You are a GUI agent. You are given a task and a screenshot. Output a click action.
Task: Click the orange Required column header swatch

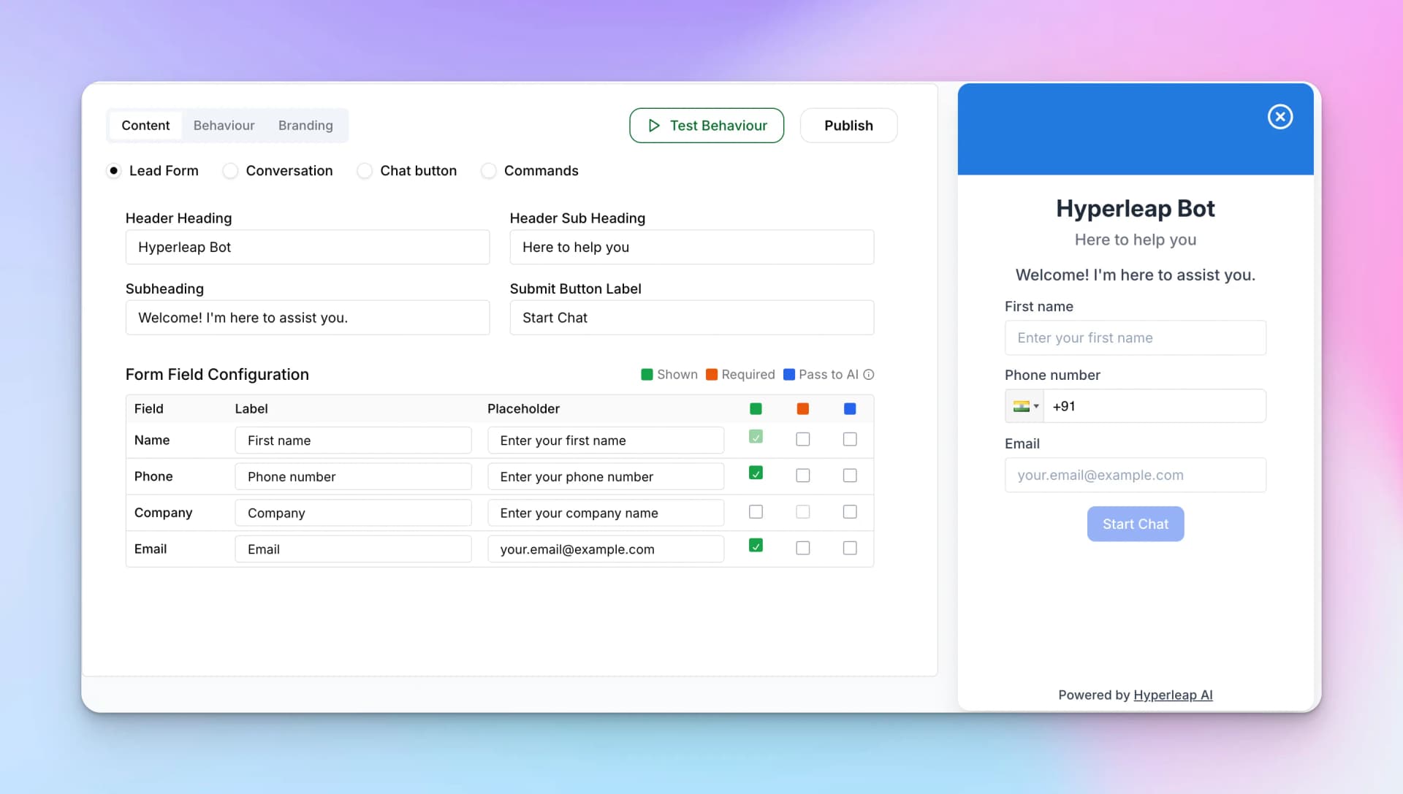(x=802, y=409)
